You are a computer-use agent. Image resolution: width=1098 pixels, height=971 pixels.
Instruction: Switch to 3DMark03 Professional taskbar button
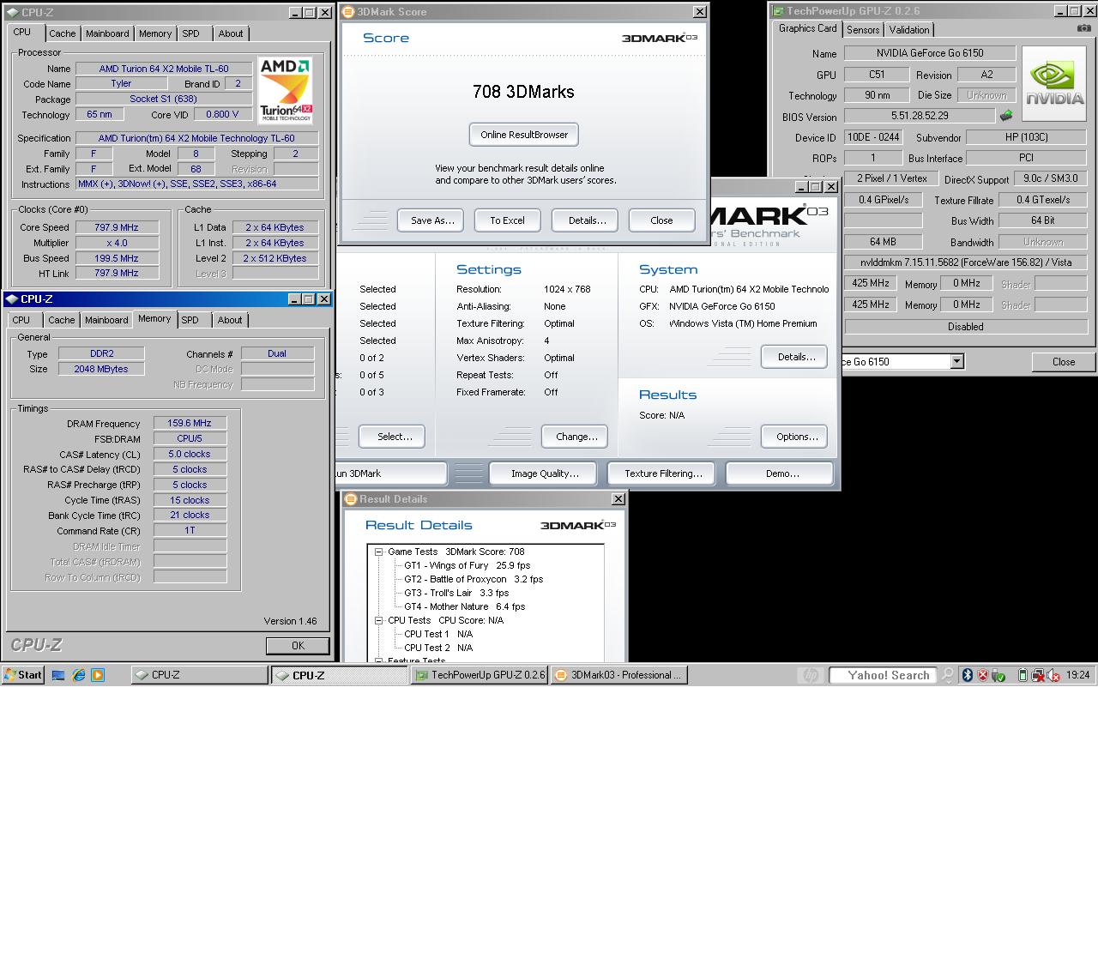(x=619, y=675)
